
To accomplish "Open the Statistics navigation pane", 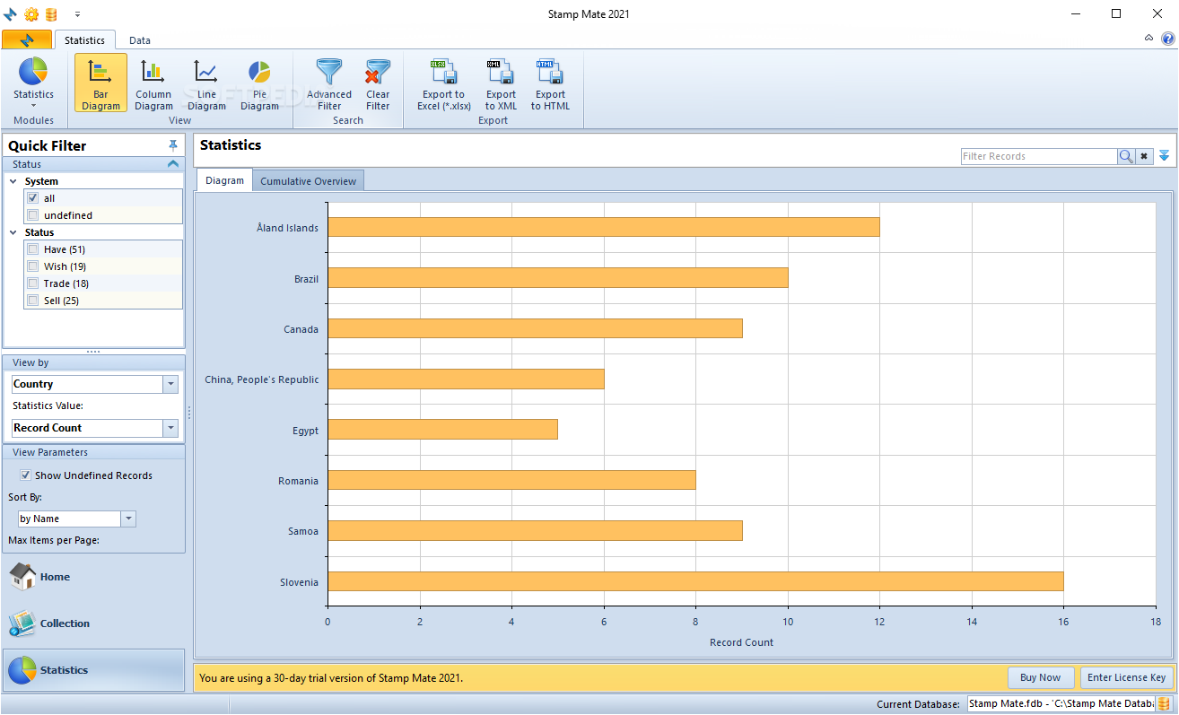I will pyautogui.click(x=94, y=670).
